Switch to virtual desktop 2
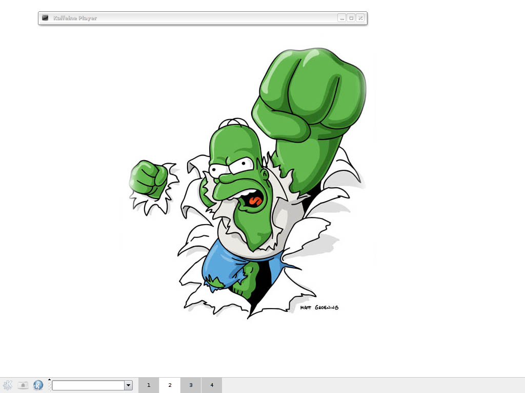The height and width of the screenshot is (393, 525). pos(170,385)
